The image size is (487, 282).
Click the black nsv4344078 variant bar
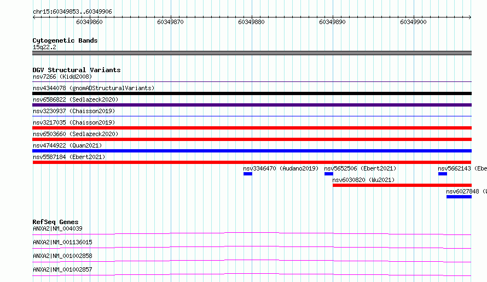click(x=252, y=93)
